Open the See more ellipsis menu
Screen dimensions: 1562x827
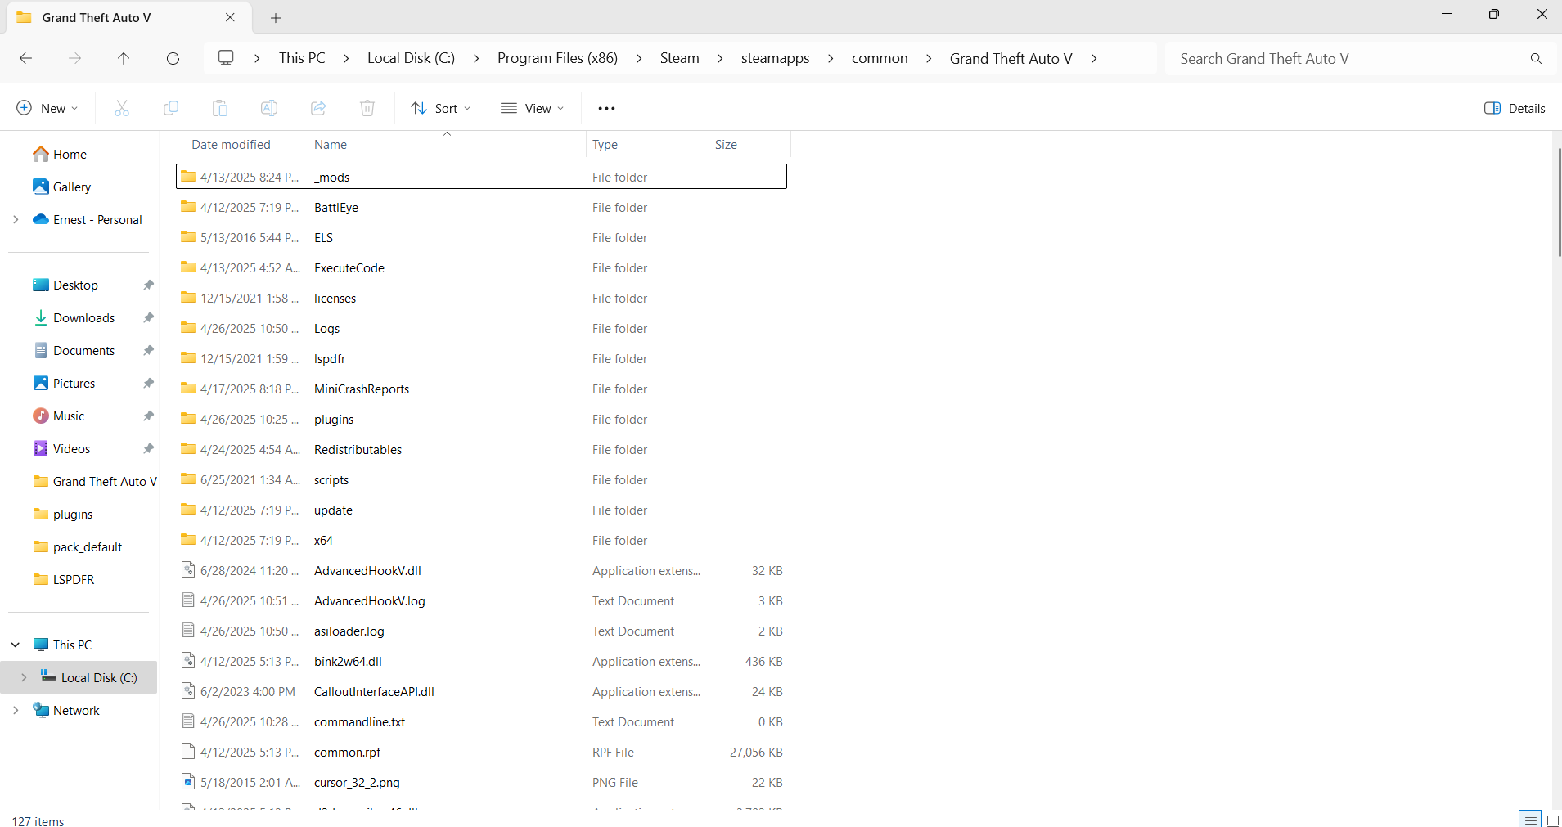606,108
